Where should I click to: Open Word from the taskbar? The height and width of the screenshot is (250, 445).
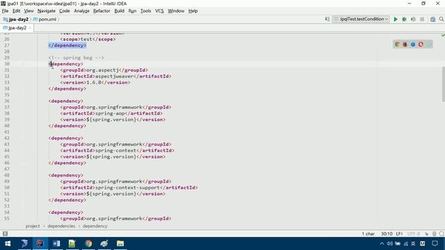click(x=56, y=244)
